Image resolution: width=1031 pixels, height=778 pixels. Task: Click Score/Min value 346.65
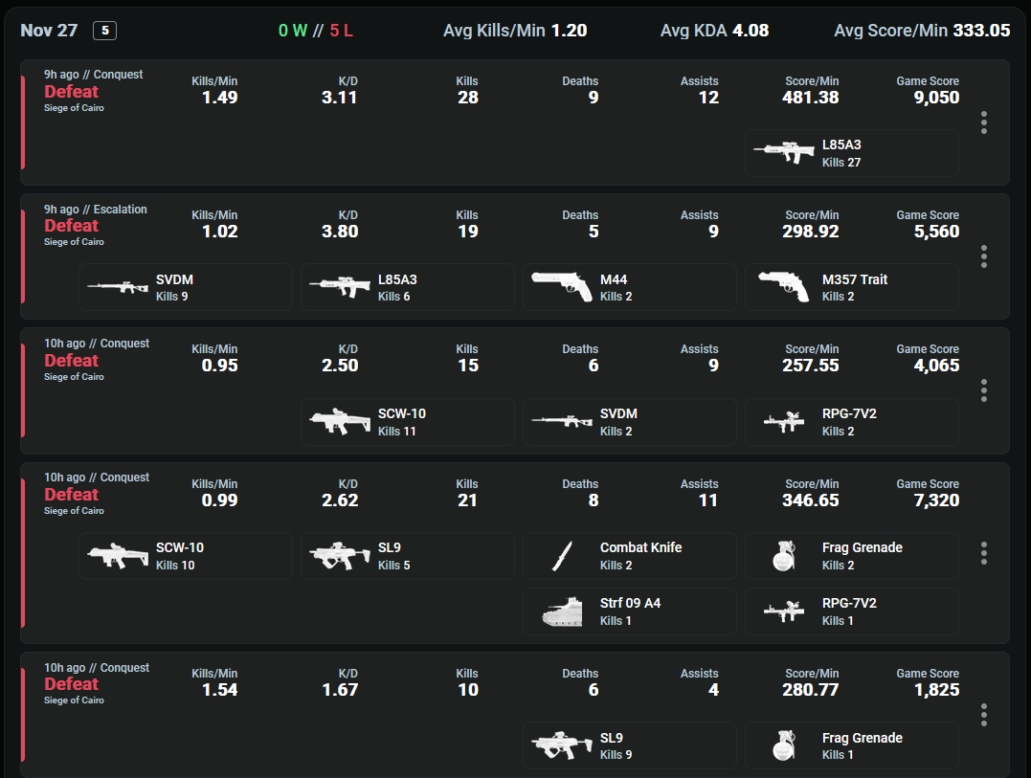(810, 500)
